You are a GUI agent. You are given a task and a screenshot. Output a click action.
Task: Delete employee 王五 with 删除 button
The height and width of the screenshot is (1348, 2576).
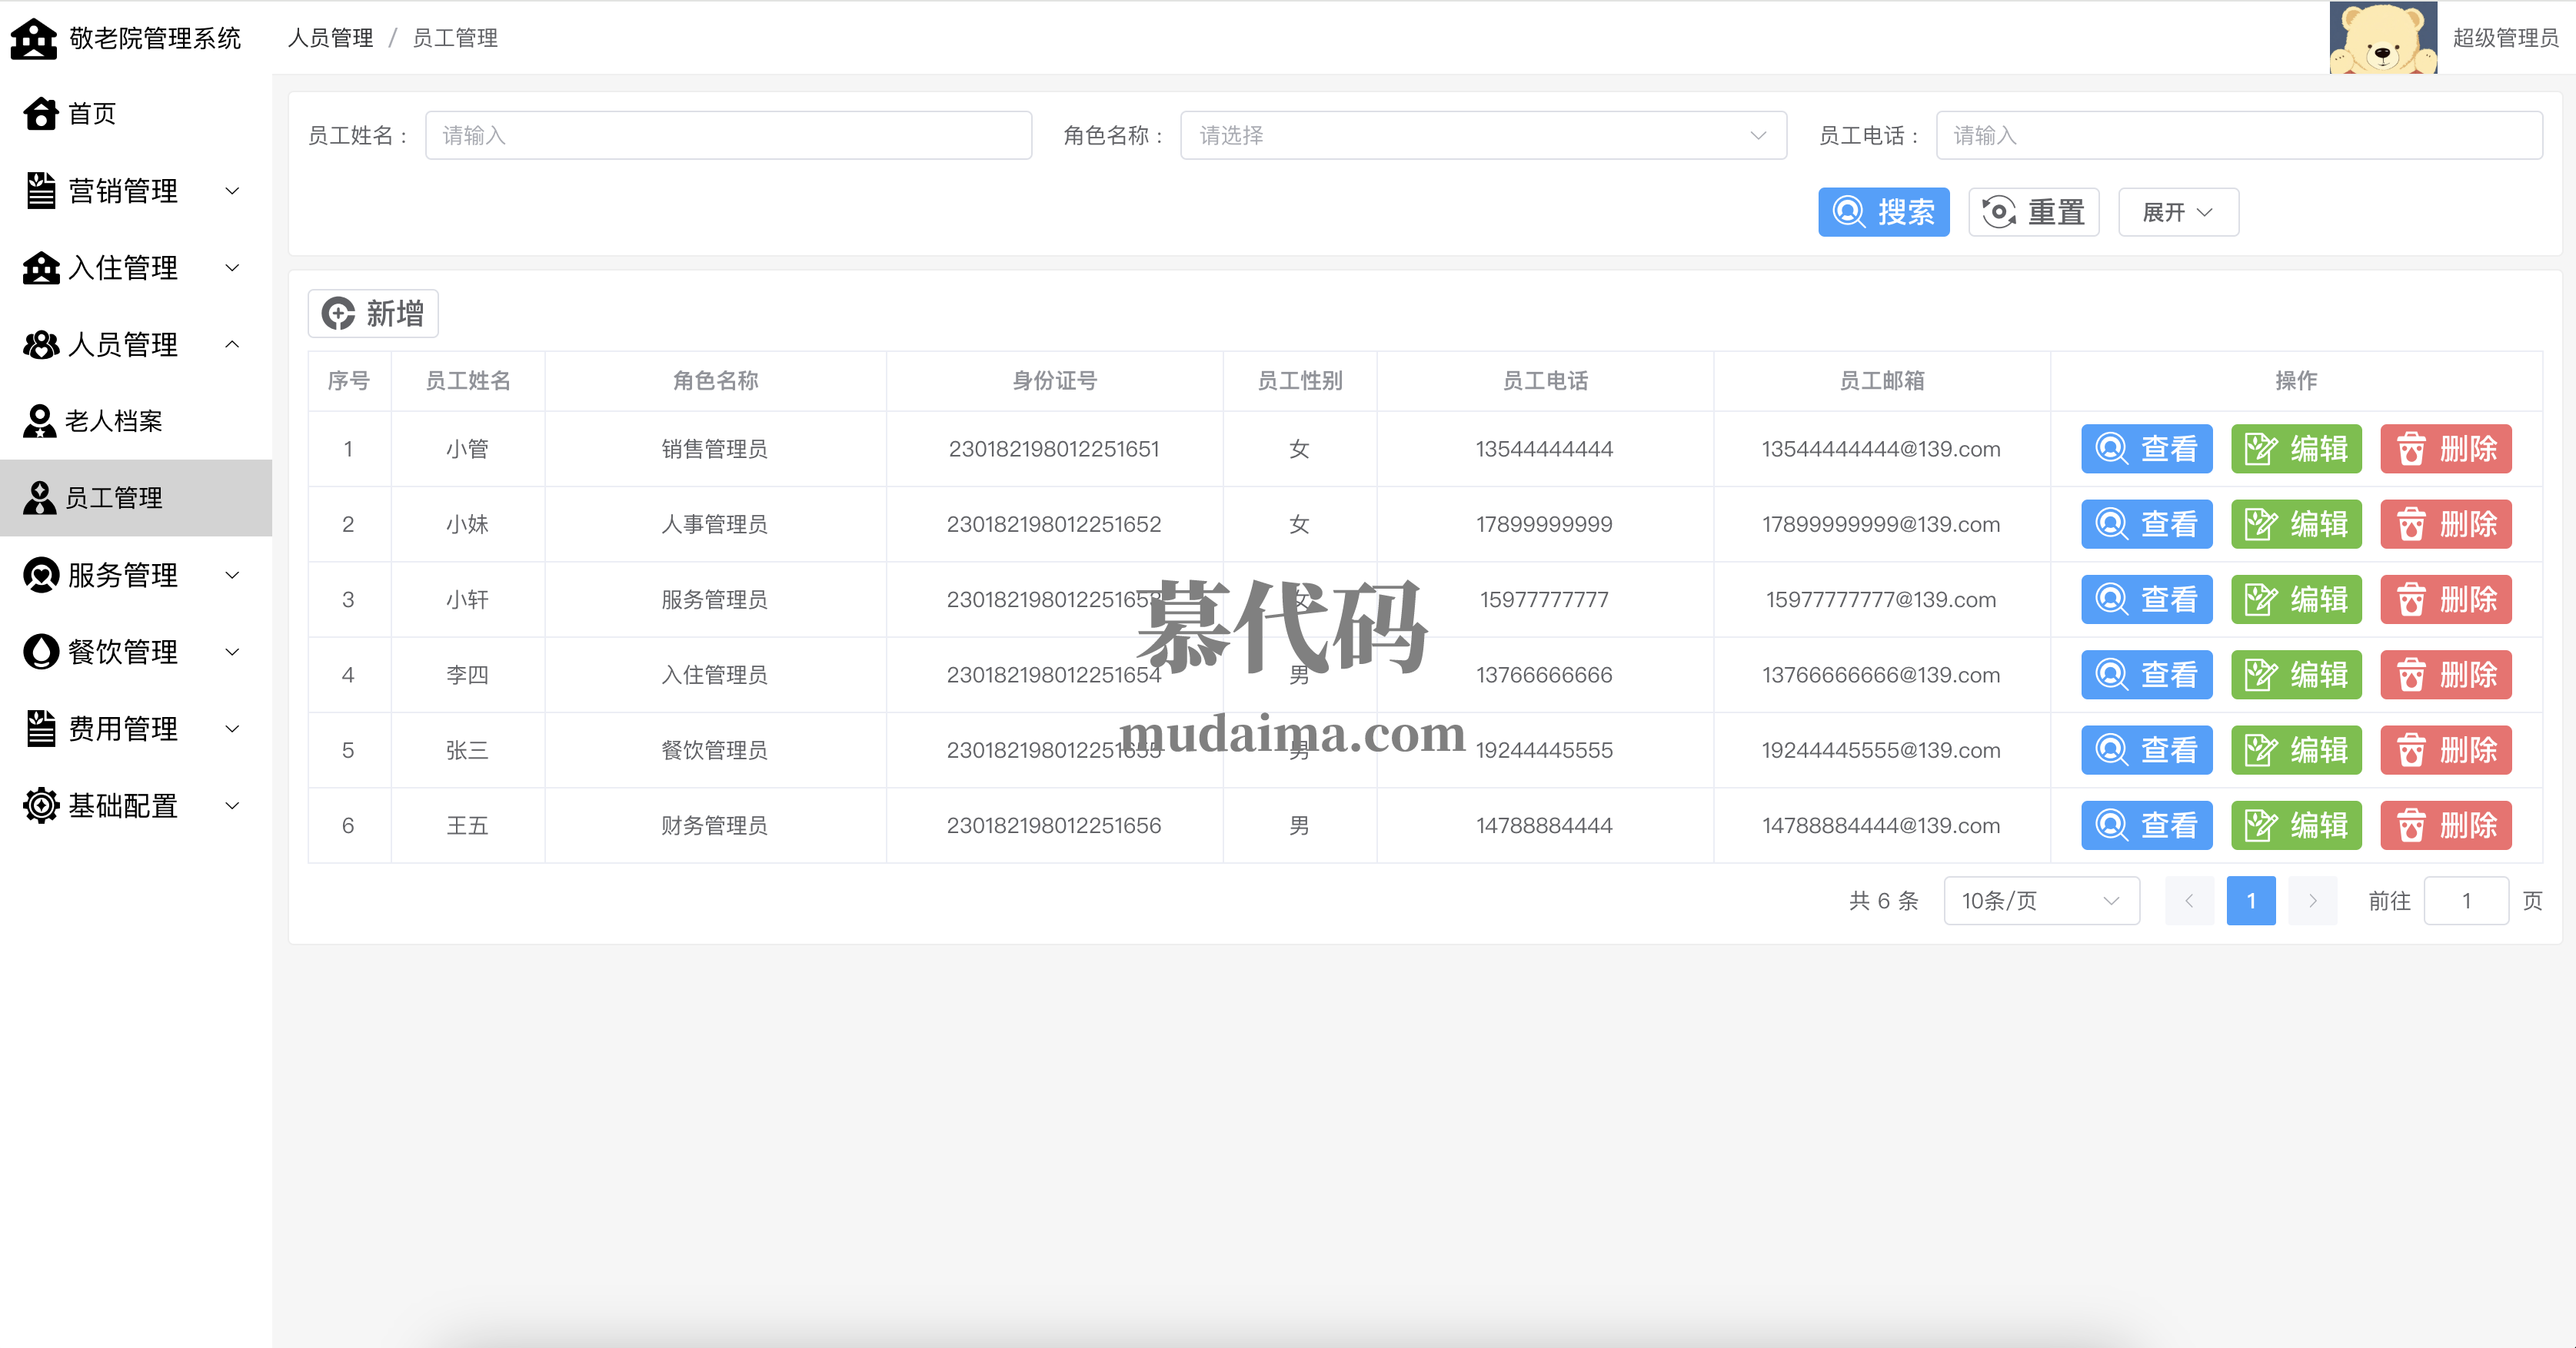[x=2445, y=826]
